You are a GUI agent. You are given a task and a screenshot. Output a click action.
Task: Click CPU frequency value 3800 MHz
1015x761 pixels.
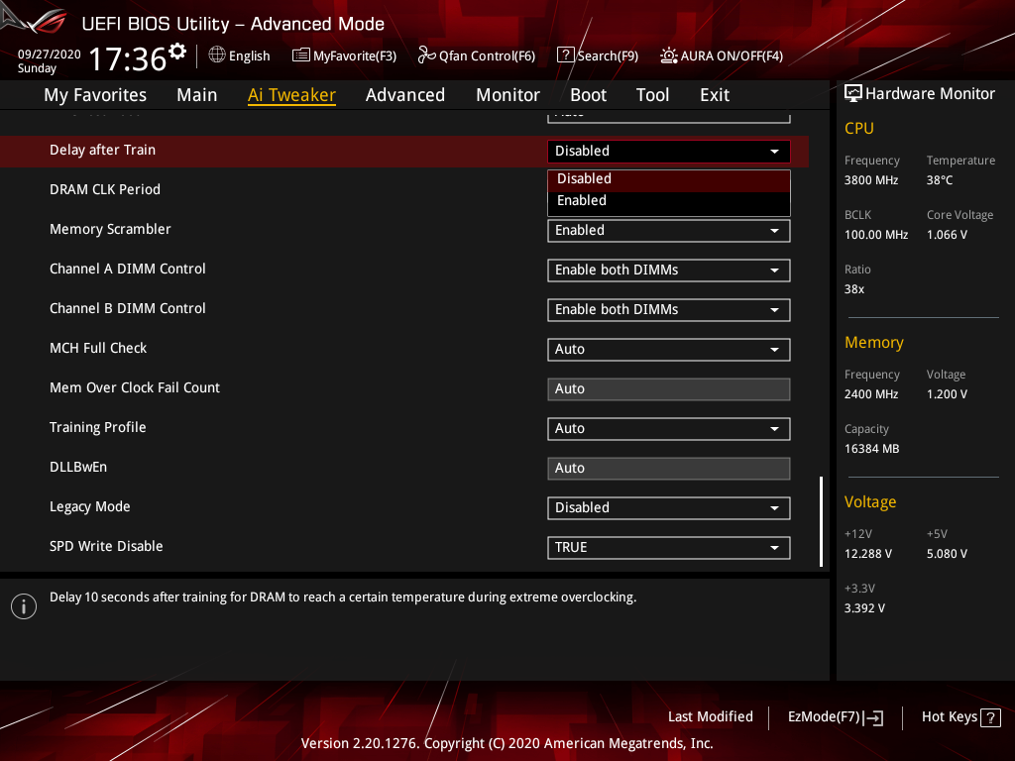point(871,180)
